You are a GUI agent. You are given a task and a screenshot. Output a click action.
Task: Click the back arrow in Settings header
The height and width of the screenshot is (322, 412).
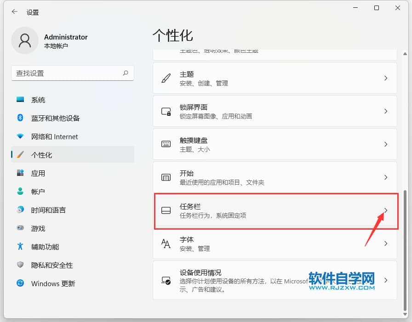15,12
